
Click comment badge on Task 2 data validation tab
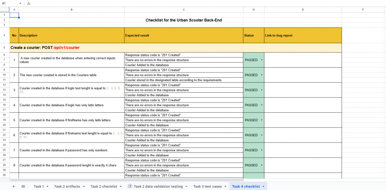pos(130,186)
